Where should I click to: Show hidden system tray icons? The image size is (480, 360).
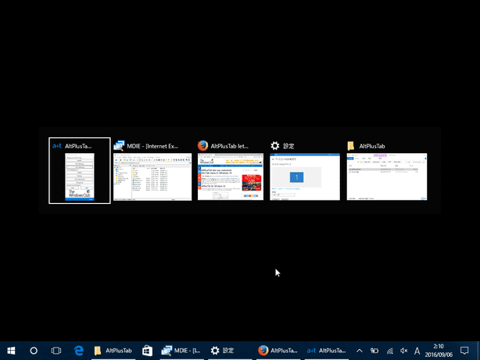tap(360, 351)
